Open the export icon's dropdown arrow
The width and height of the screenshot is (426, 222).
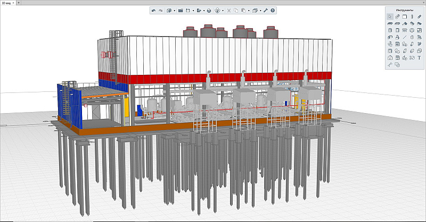(204, 10)
